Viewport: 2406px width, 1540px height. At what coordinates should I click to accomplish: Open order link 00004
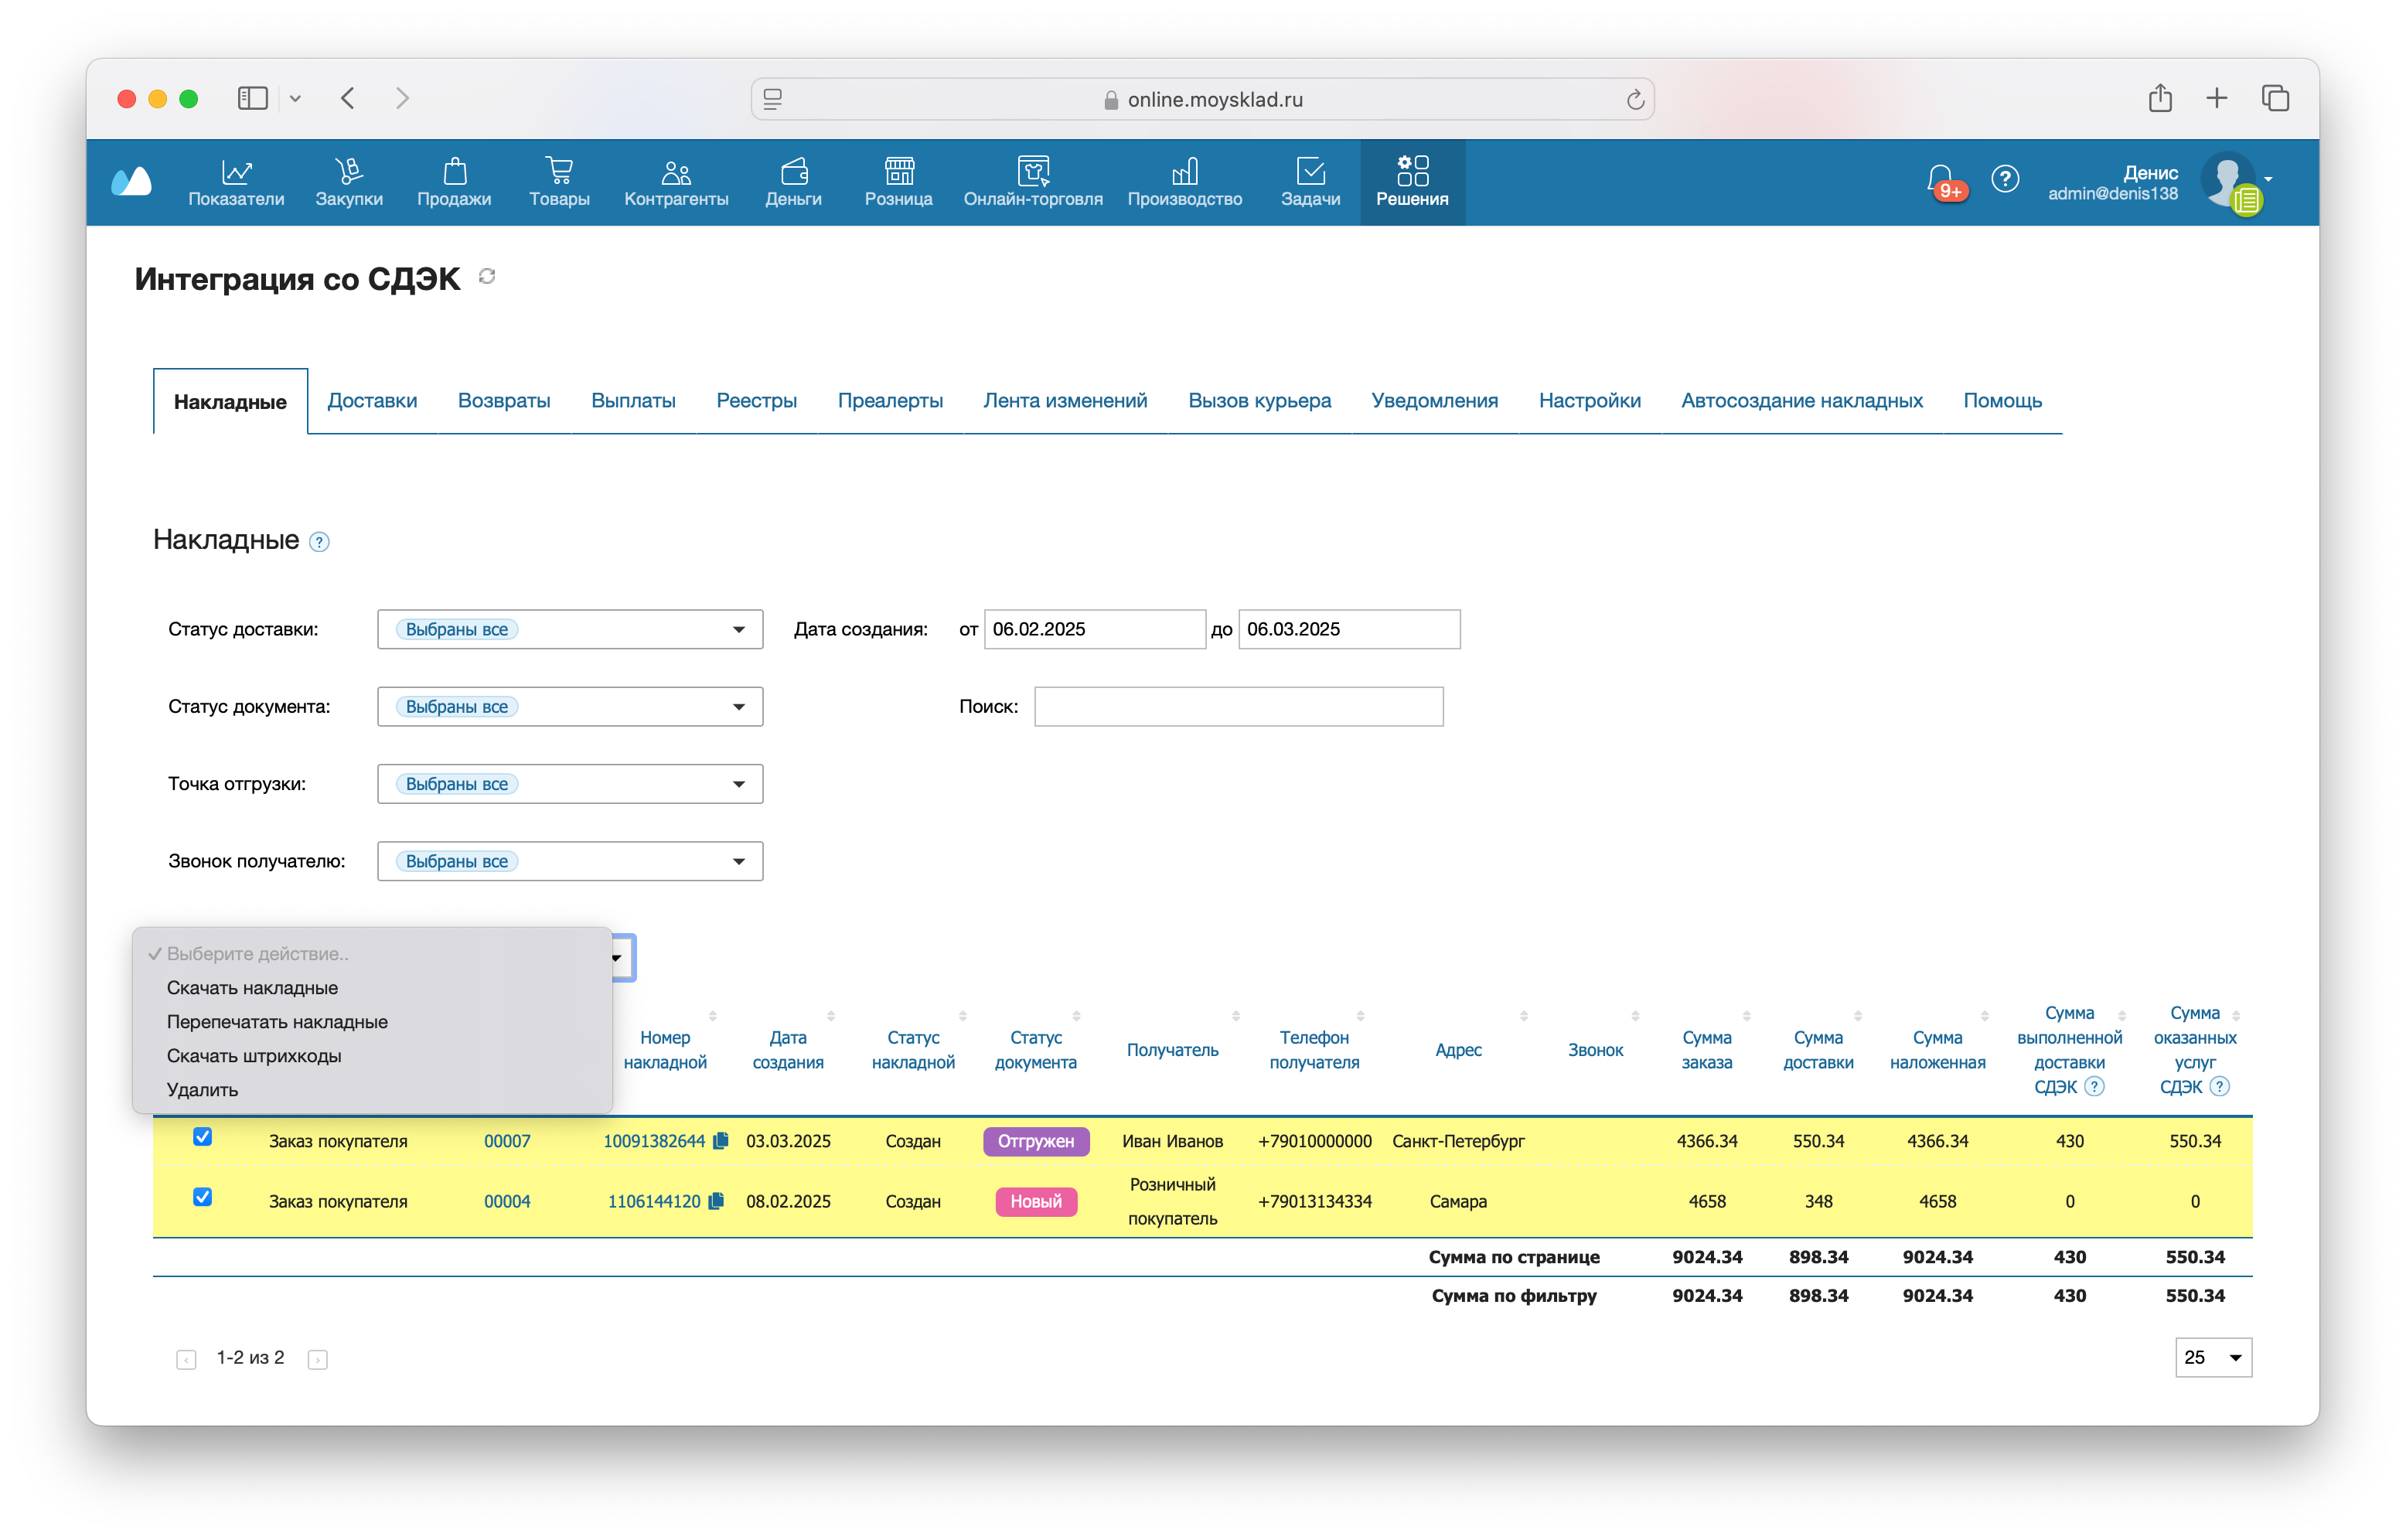tap(507, 1201)
